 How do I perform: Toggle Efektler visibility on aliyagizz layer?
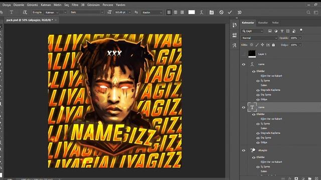(x=254, y=157)
